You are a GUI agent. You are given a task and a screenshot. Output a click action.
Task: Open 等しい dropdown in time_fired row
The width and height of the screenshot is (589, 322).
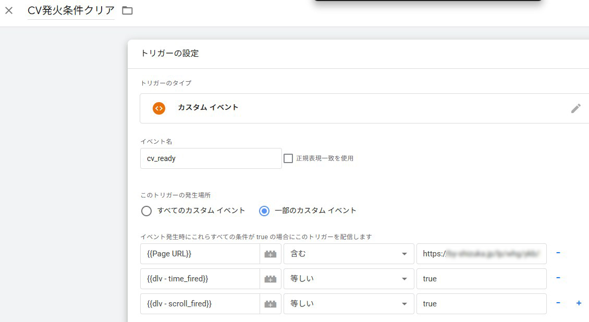(x=349, y=279)
